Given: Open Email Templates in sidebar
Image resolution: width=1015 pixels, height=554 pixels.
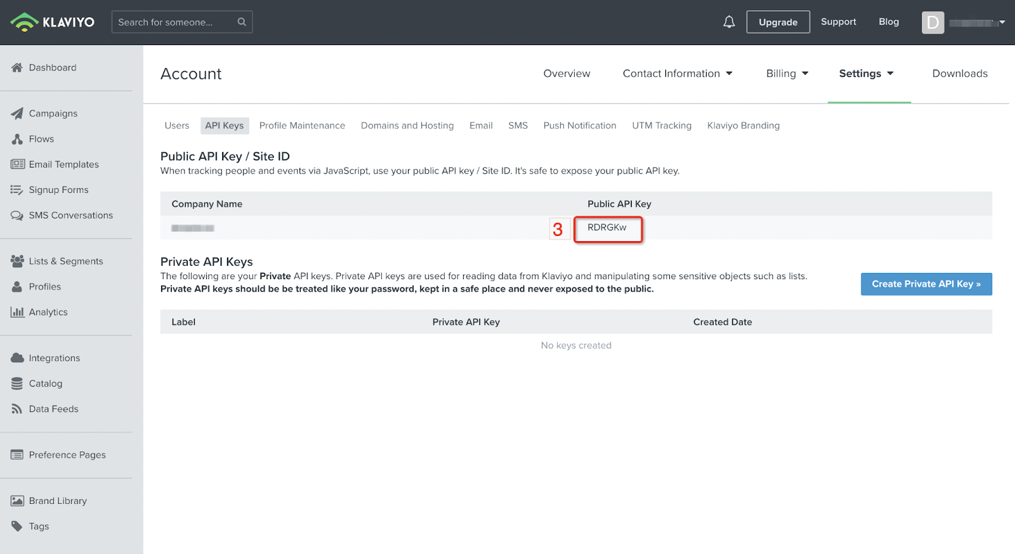Looking at the screenshot, I should tap(64, 164).
